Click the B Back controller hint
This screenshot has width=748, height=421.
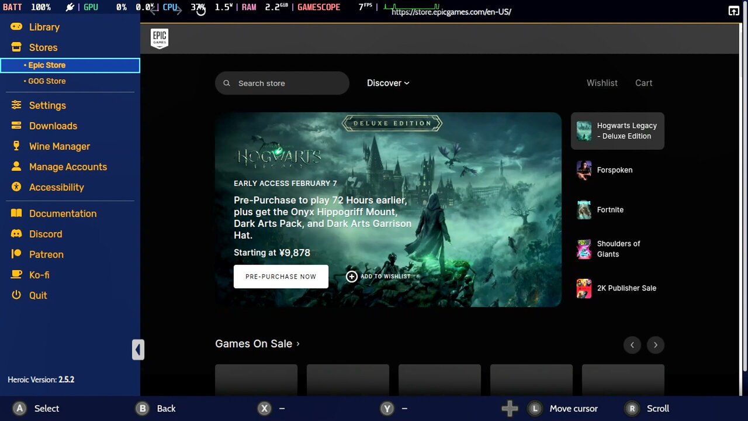tap(156, 409)
